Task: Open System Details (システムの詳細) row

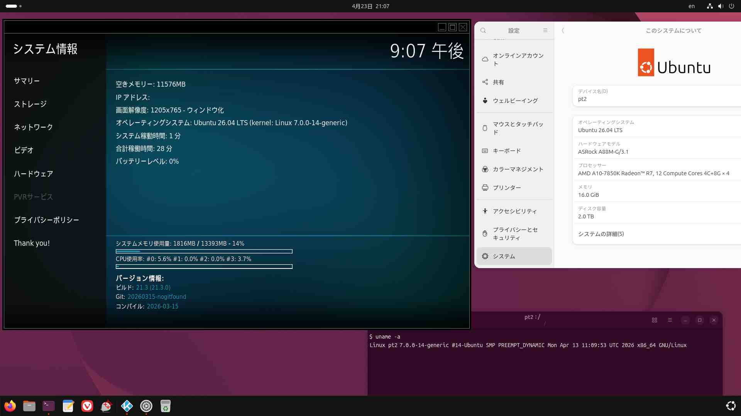Action: point(656,234)
